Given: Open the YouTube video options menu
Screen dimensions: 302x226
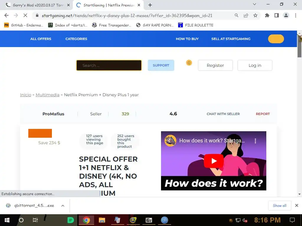Looking at the screenshot, I should point(255,141).
